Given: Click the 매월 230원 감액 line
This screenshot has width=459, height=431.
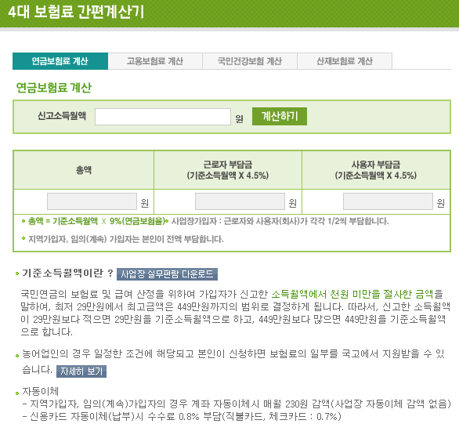Looking at the screenshot, I should 237,404.
